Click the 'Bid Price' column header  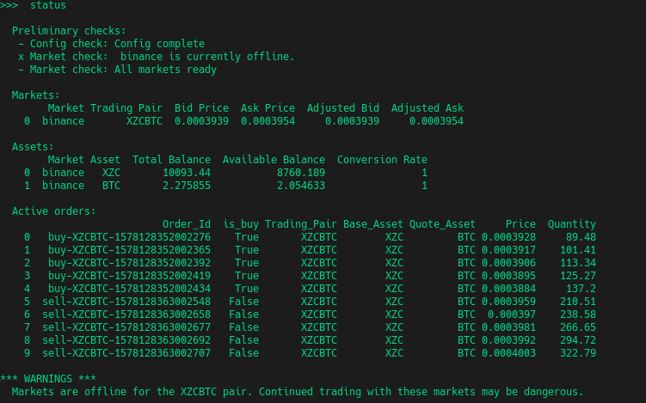click(201, 108)
